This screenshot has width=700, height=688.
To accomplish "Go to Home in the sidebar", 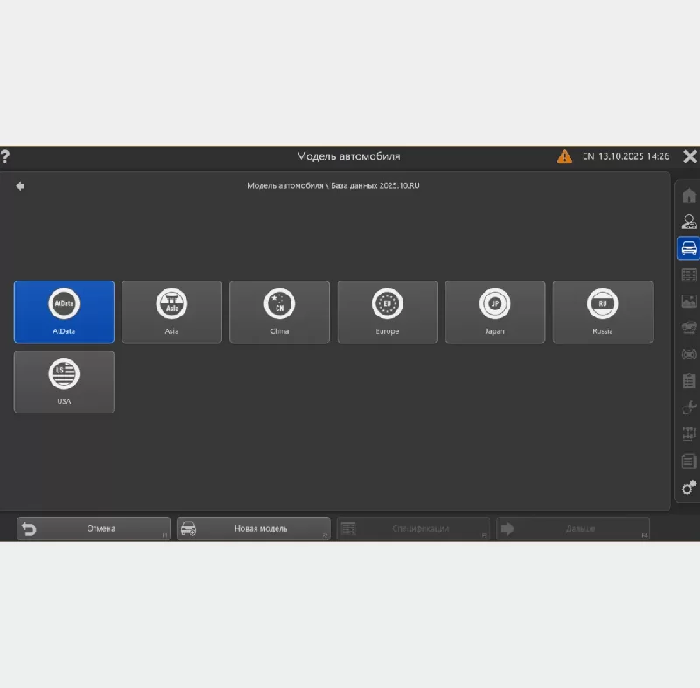I will 689,195.
